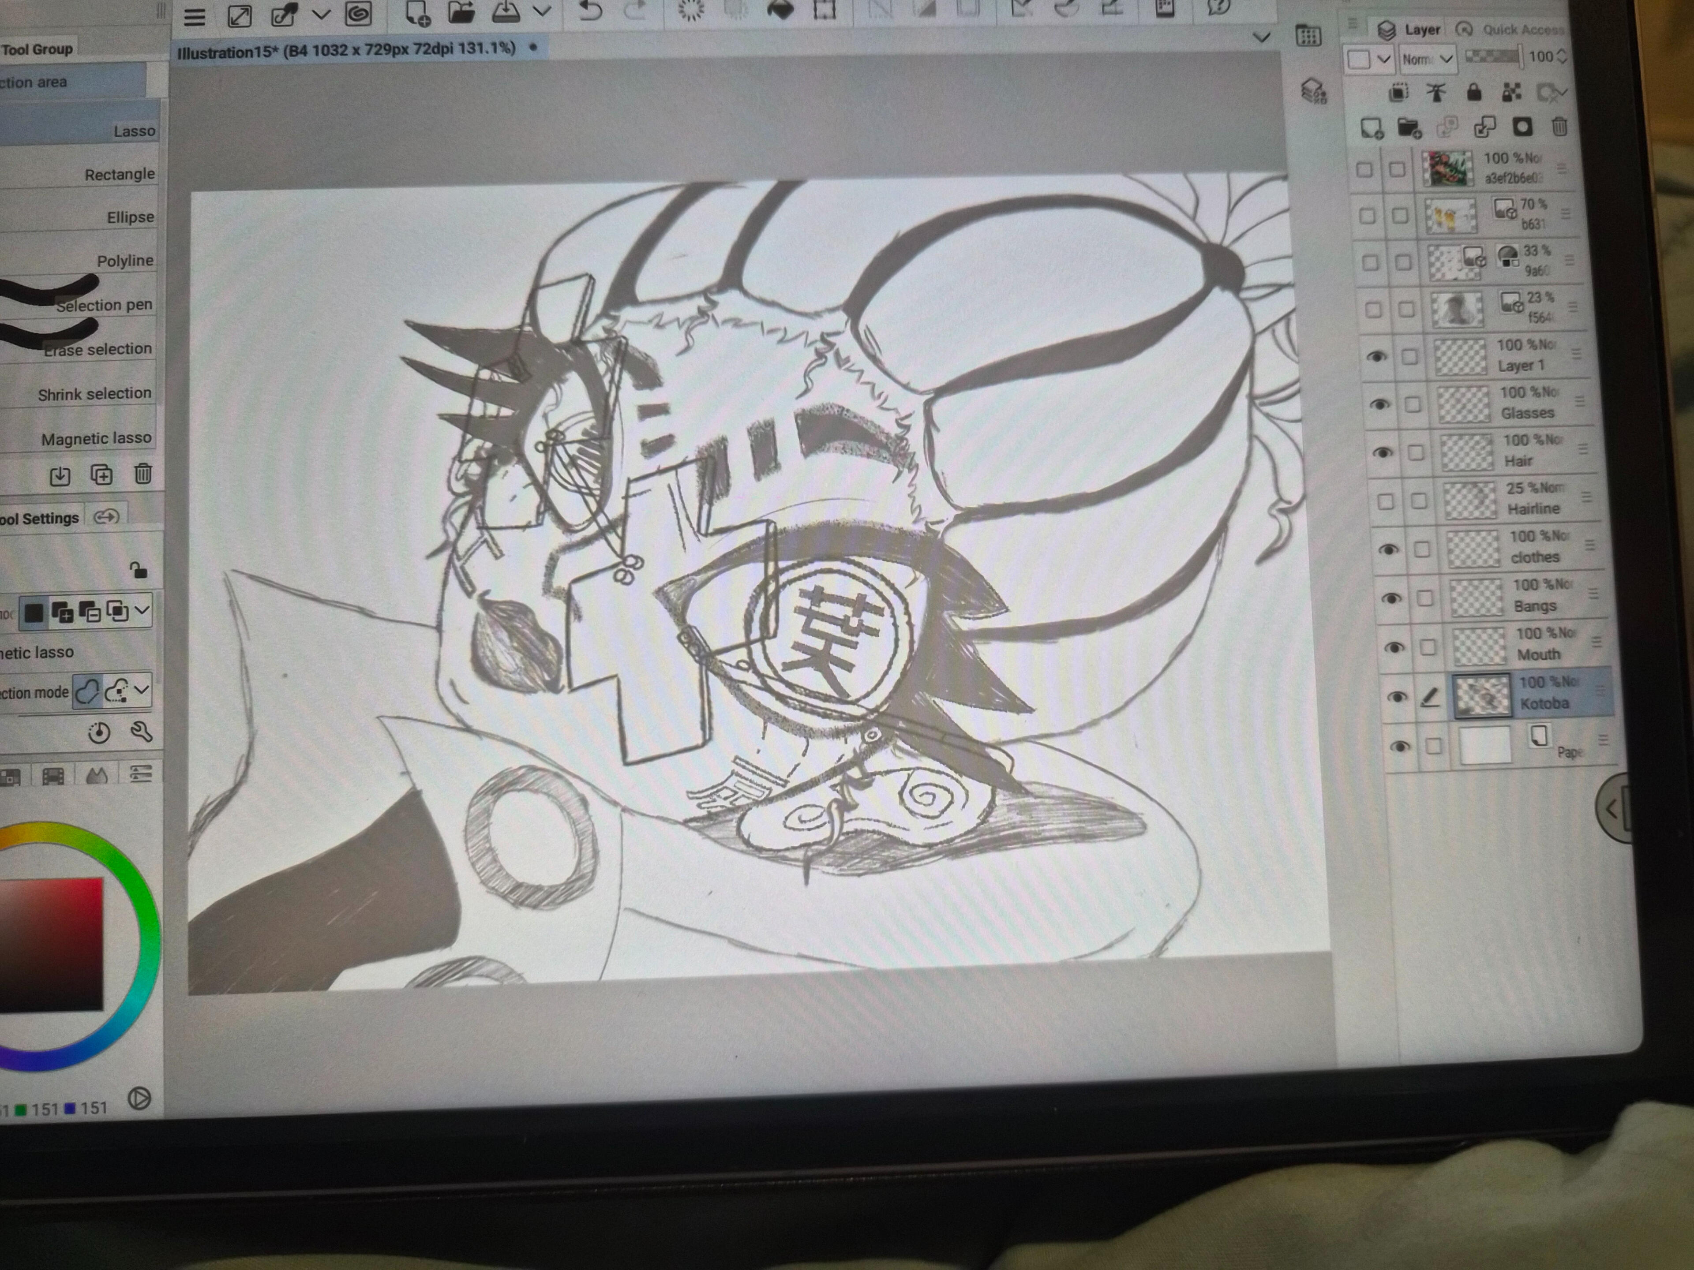
Task: Open the main hamburger menu
Action: (x=195, y=16)
